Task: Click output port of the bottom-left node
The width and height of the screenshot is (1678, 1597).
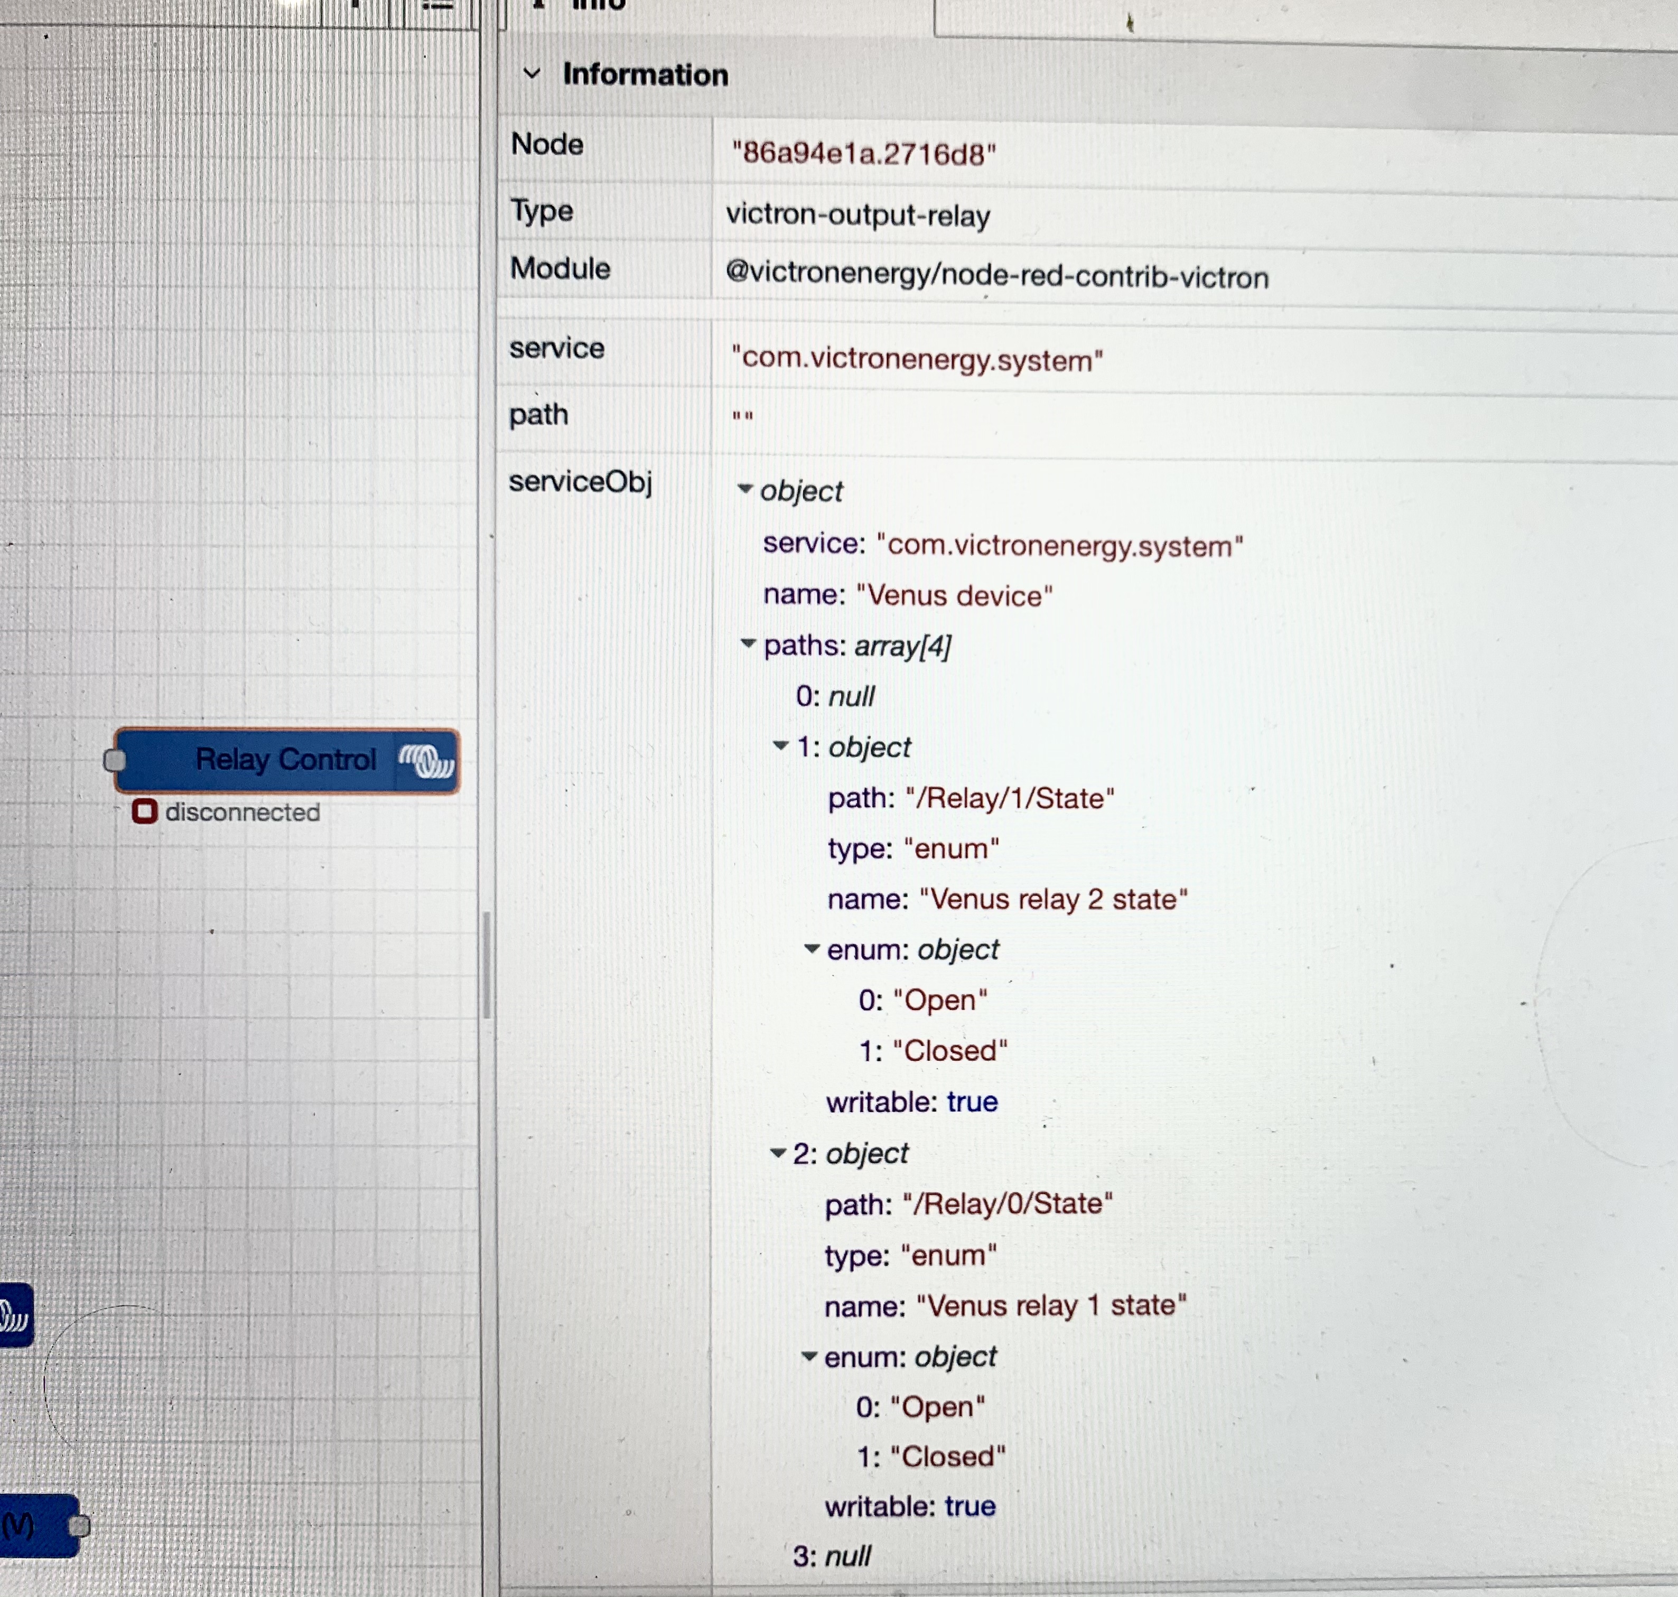Action: 79,1526
